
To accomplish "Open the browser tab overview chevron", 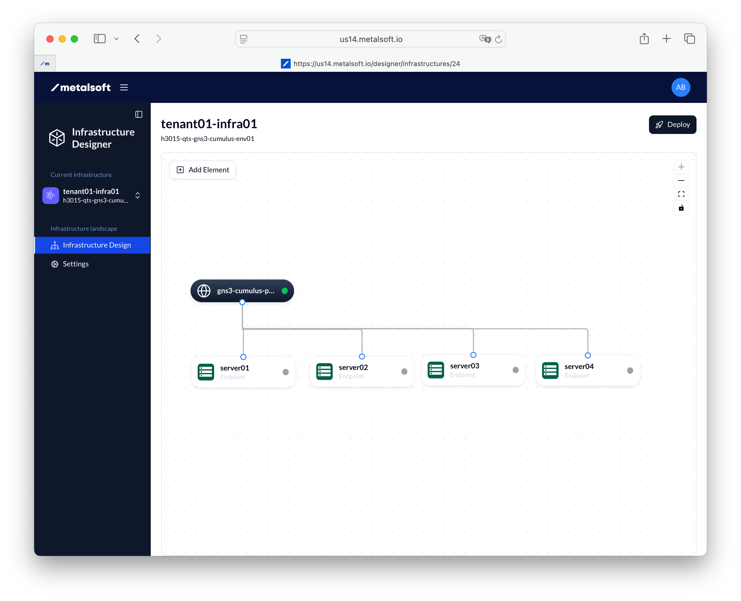I will (116, 39).
